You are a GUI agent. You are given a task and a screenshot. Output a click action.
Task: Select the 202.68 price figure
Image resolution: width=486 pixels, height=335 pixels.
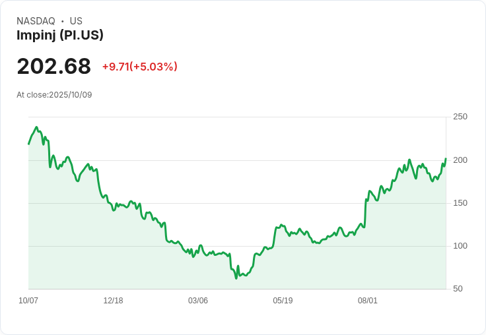pos(54,66)
